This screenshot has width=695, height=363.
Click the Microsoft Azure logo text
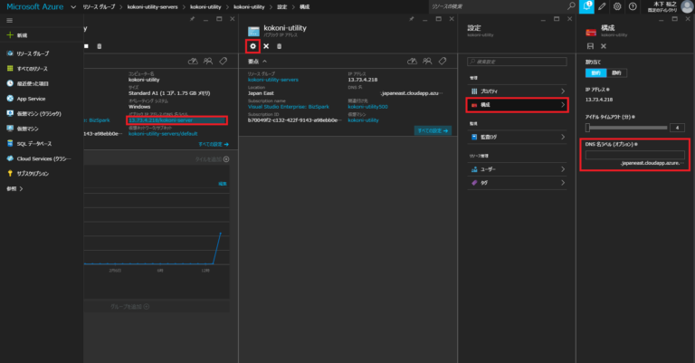click(35, 6)
